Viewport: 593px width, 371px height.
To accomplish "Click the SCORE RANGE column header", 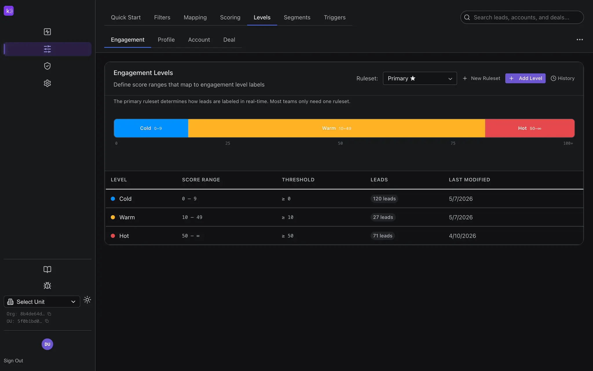I will point(201,180).
